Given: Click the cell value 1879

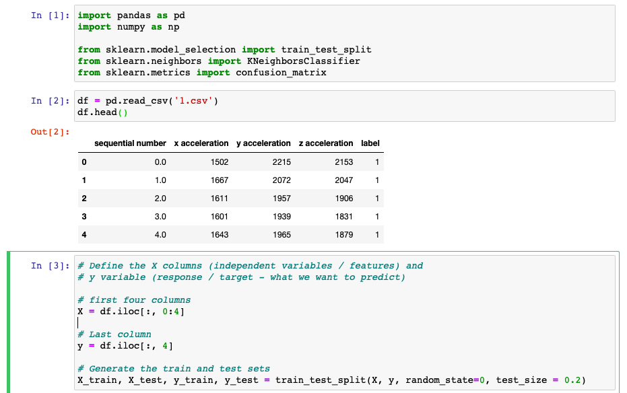Looking at the screenshot, I should pos(344,235).
